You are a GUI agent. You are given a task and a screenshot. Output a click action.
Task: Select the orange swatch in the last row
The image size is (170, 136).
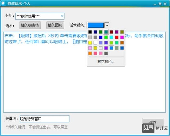click(90, 53)
